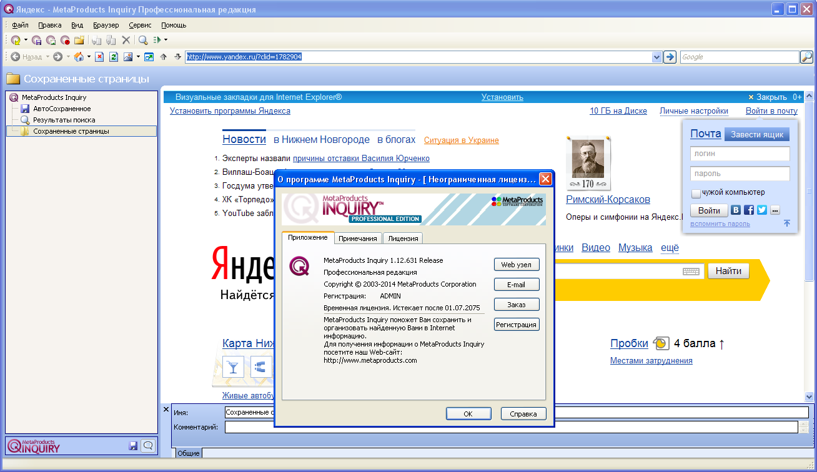Click the images picture icon in navigation toolbar
817x472 pixels.
click(x=128, y=57)
